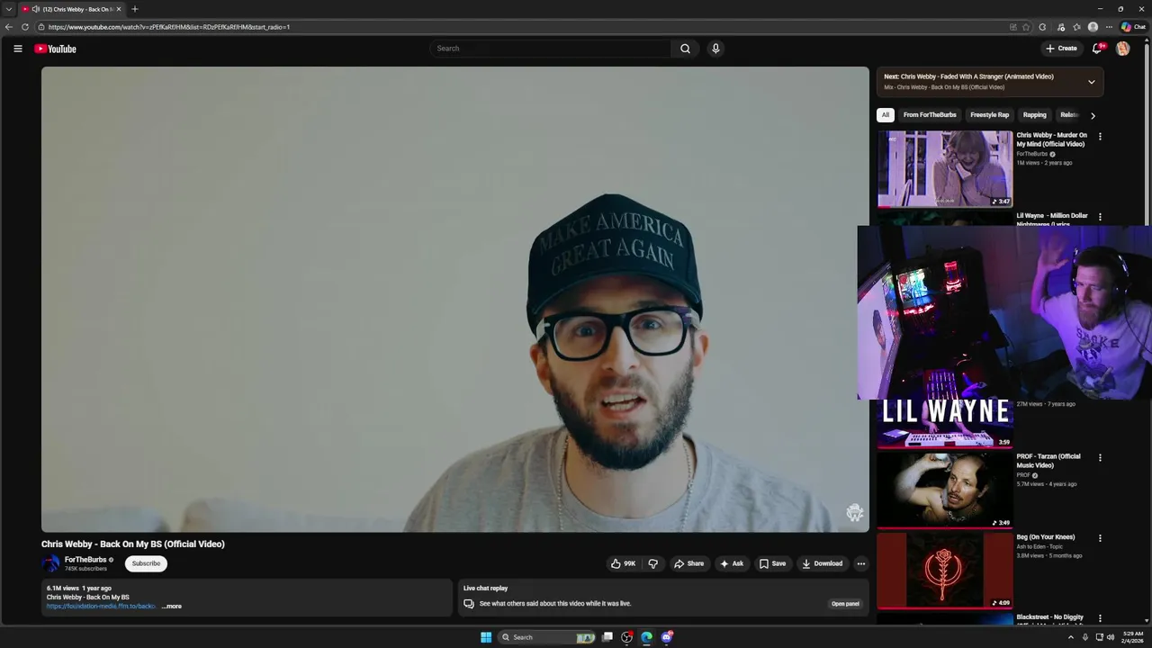Add page to favorites star
The width and height of the screenshot is (1152, 648).
(x=1026, y=27)
